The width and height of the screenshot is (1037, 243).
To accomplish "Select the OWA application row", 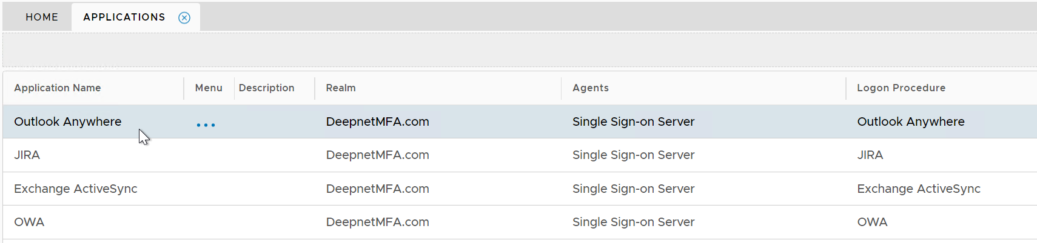I will (29, 222).
